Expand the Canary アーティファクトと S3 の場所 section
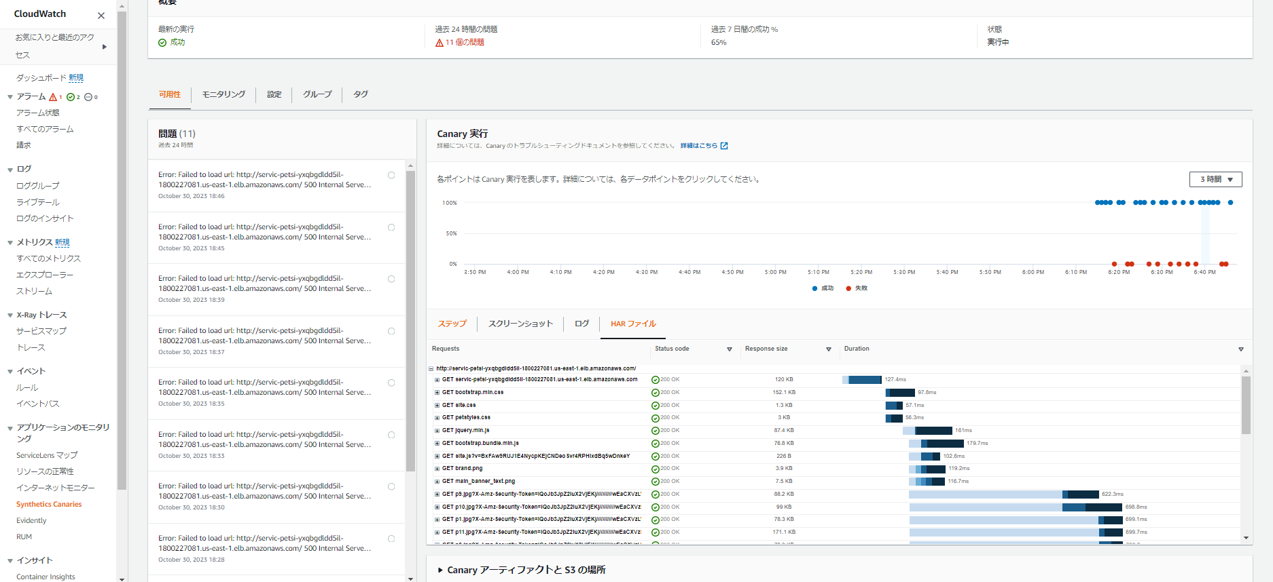 pos(441,570)
